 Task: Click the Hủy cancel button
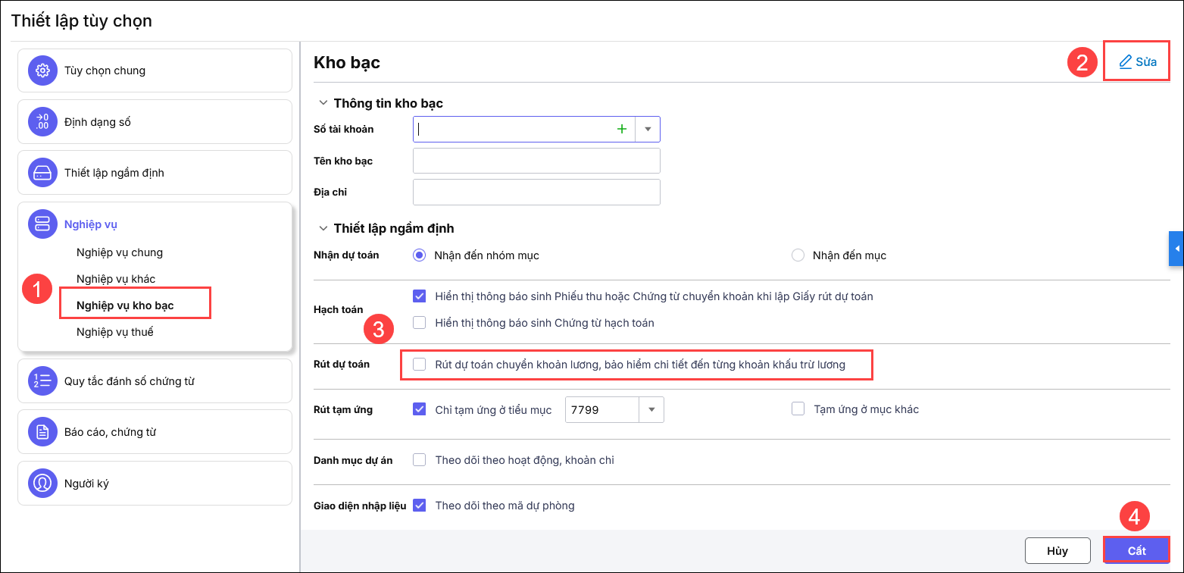pos(1057,551)
